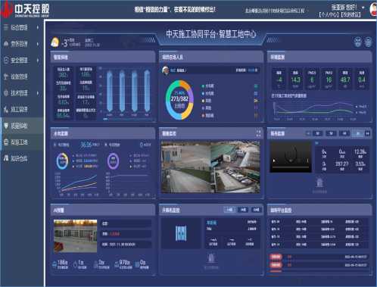This screenshot has width=377, height=287.
Task: Click the progress bar in the crane video player
Action: [x=291, y=167]
